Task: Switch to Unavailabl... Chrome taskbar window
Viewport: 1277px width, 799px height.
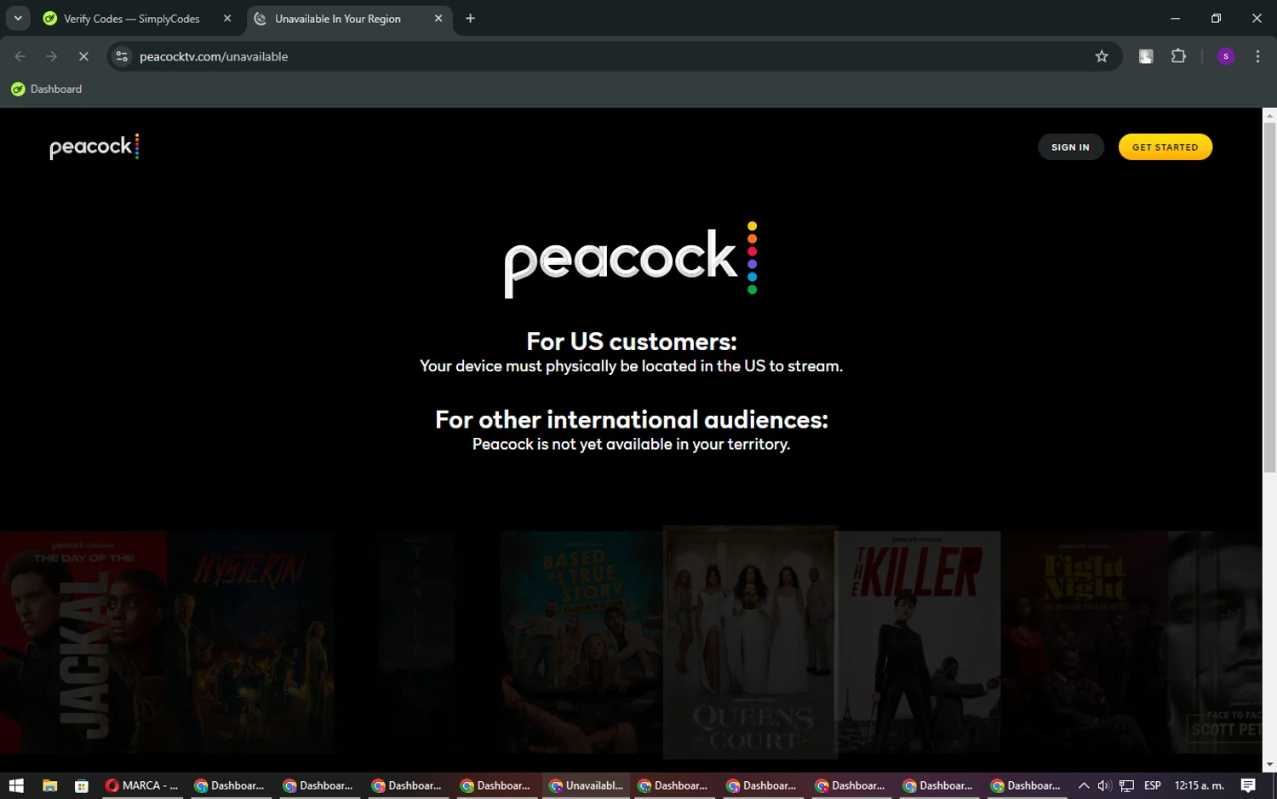Action: (586, 785)
